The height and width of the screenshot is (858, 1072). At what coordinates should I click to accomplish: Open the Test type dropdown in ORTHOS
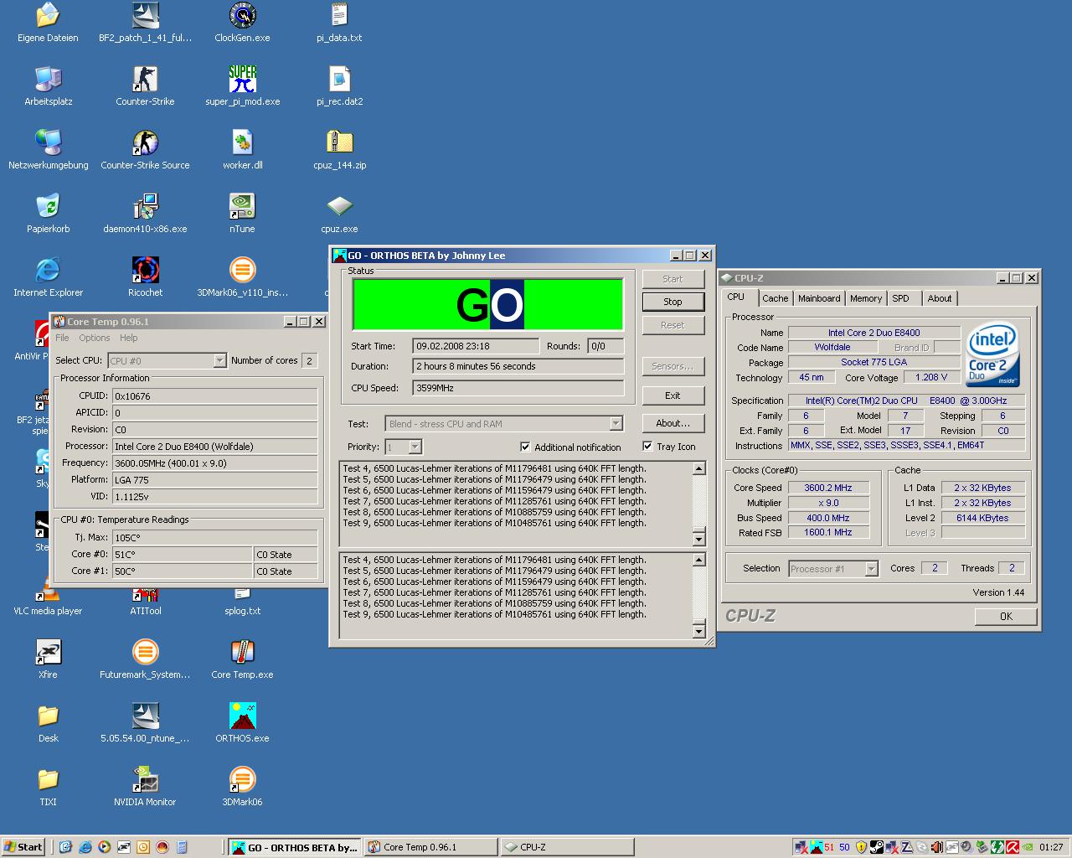[x=616, y=424]
